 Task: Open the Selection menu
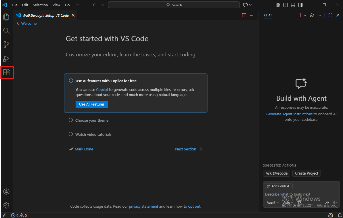(x=40, y=5)
